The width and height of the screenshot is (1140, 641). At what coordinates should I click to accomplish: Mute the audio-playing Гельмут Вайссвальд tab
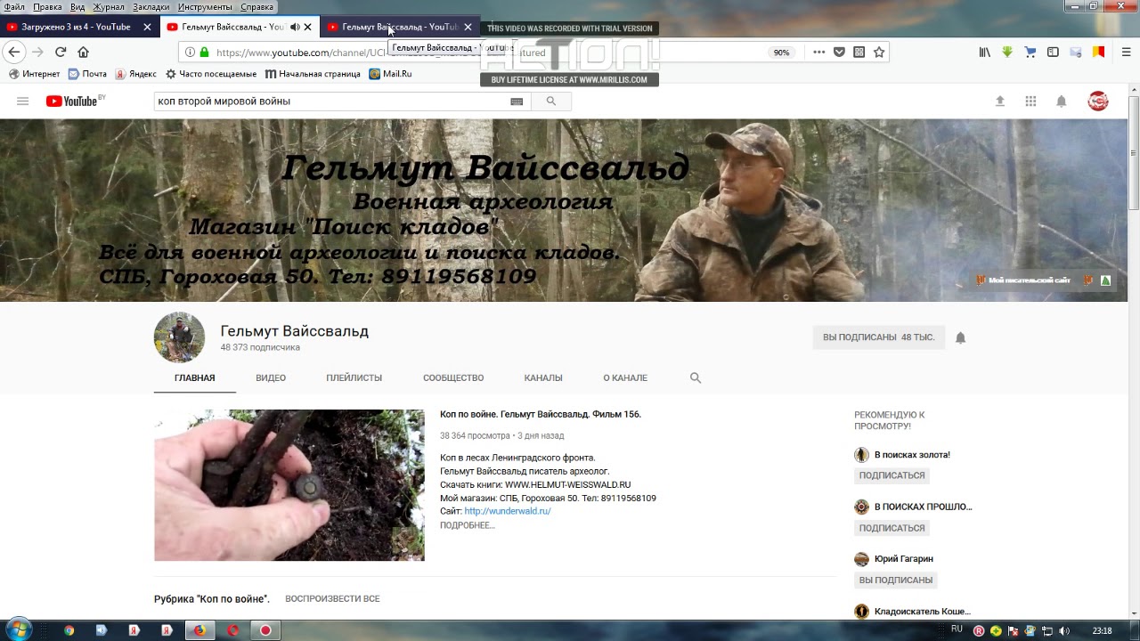coord(295,27)
